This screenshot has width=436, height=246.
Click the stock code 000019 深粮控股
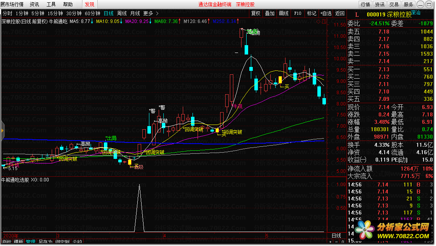[389, 14]
